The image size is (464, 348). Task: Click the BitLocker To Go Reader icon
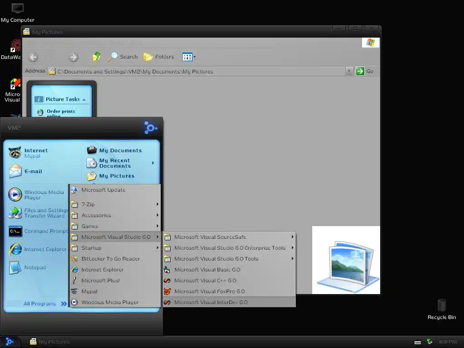(74, 259)
